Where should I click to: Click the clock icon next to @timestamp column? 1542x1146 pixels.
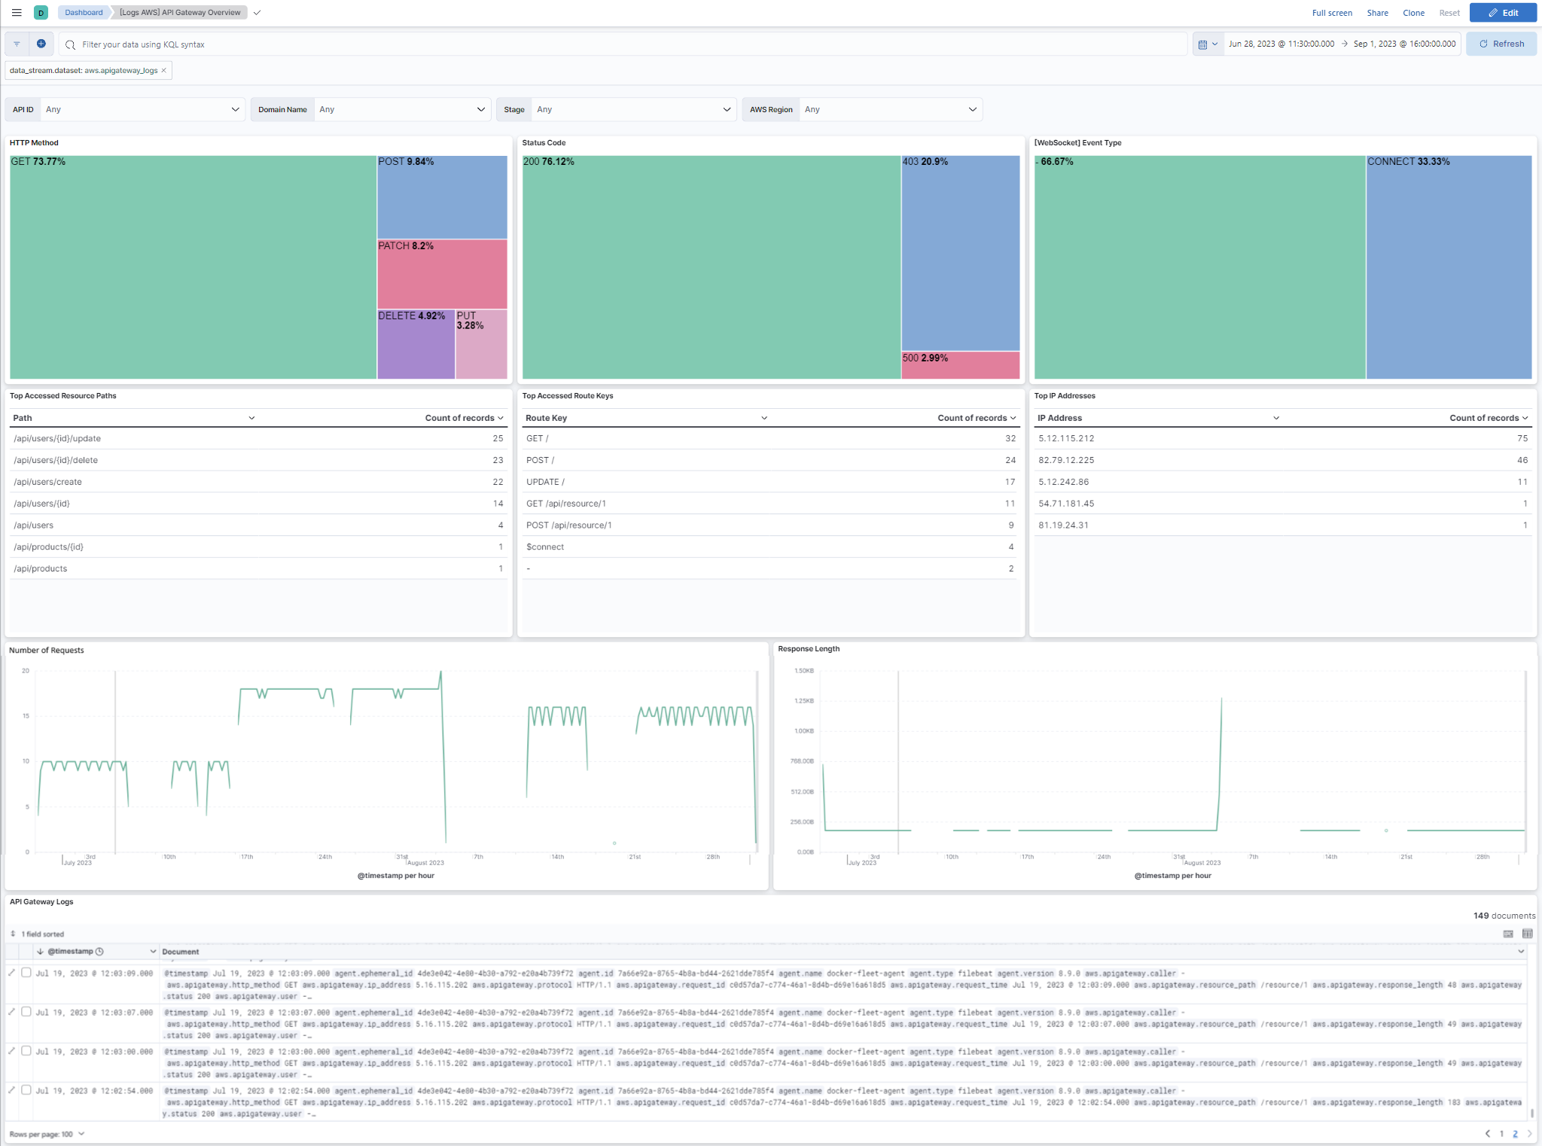click(99, 951)
